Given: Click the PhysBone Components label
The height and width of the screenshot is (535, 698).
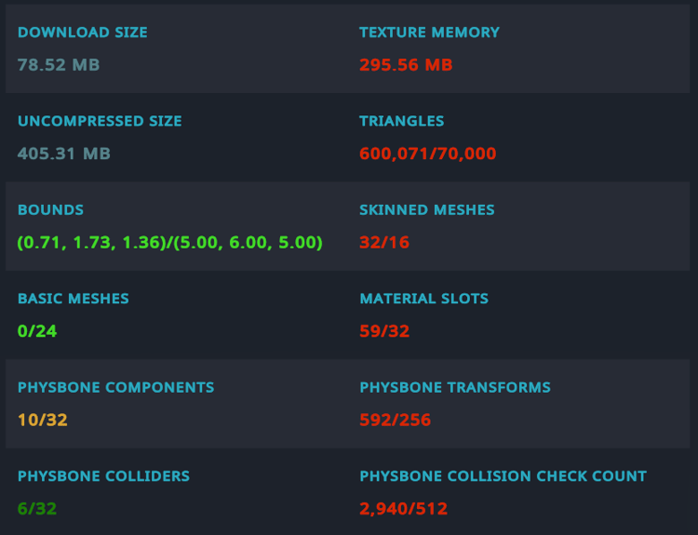Looking at the screenshot, I should [115, 387].
